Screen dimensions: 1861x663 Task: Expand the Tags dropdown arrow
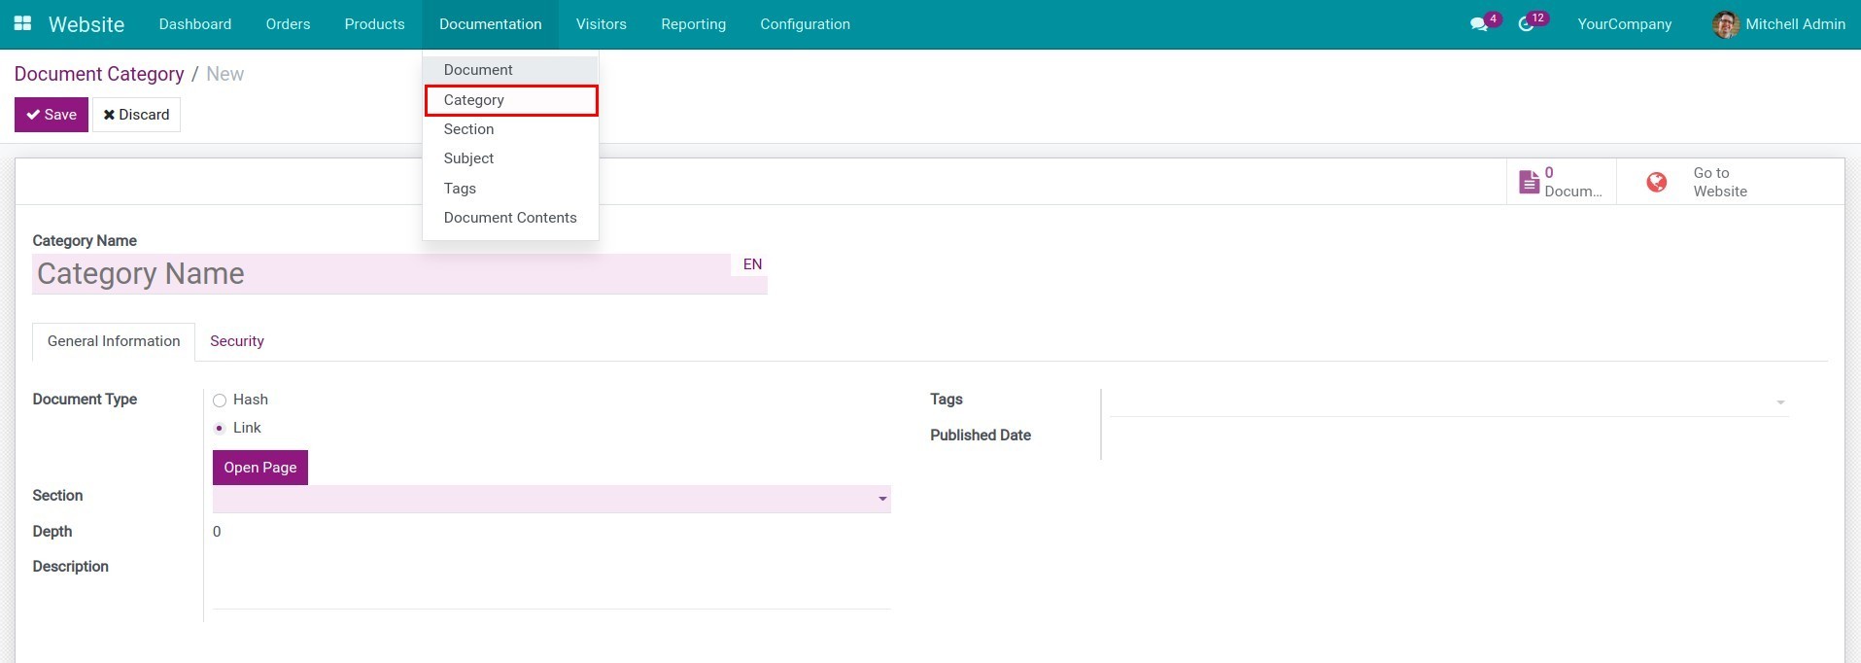click(1780, 402)
